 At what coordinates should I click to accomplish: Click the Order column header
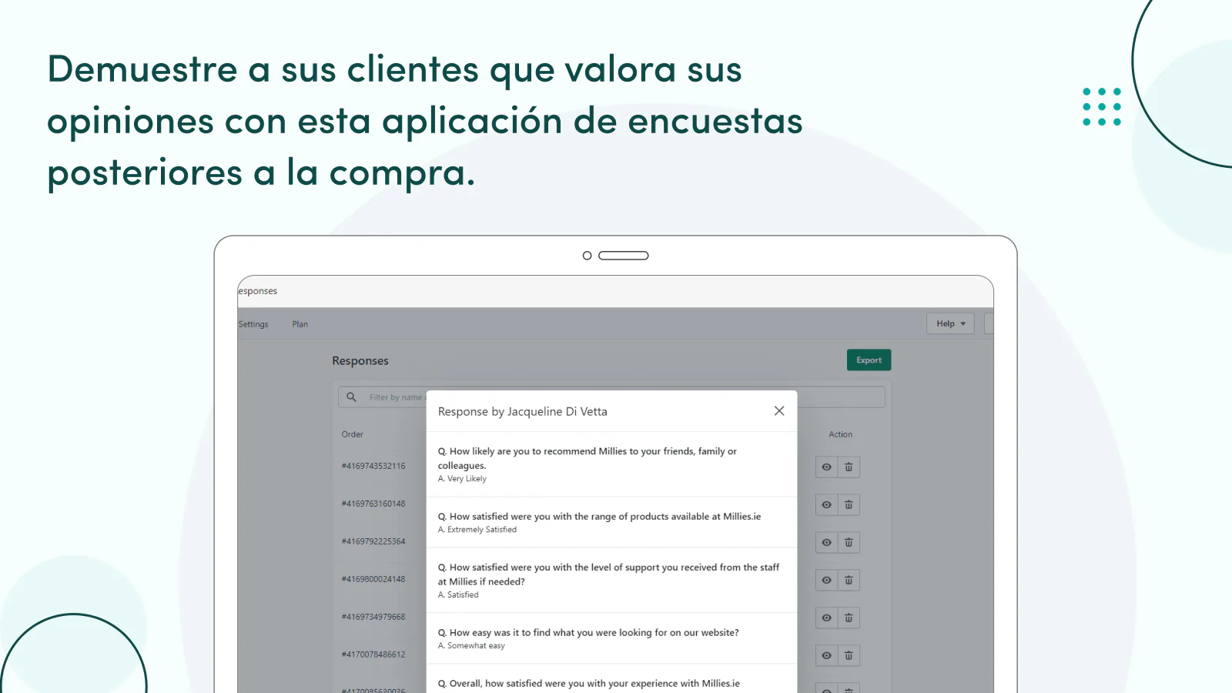tap(352, 434)
